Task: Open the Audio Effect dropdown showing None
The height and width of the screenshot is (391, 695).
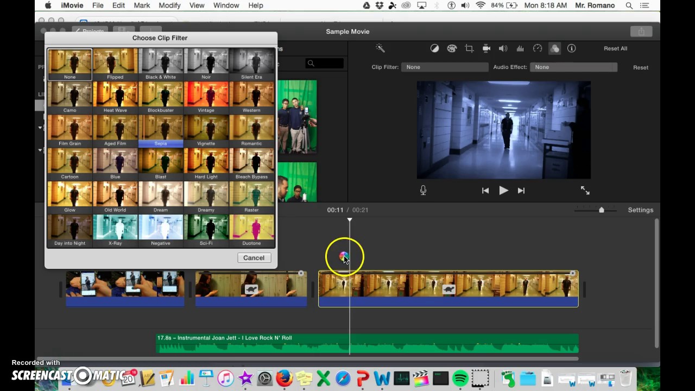Action: (x=574, y=67)
